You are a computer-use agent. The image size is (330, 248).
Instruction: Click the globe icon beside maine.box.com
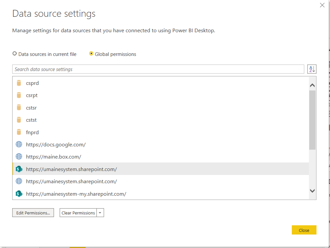(x=19, y=157)
